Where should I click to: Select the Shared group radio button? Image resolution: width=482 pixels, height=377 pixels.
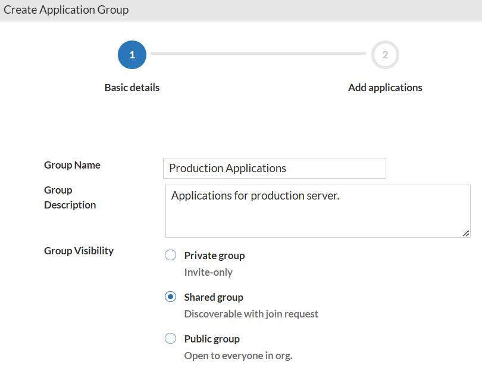[170, 297]
